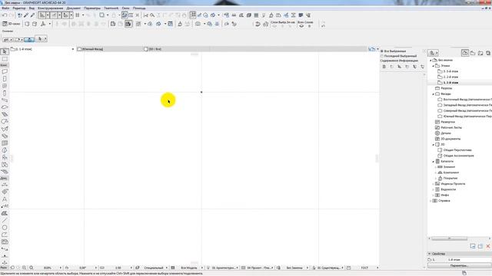Image resolution: width=492 pixels, height=276 pixels.
Task: Open the 'Вся Модель' dropdown in status bar
Action: click(x=201, y=268)
